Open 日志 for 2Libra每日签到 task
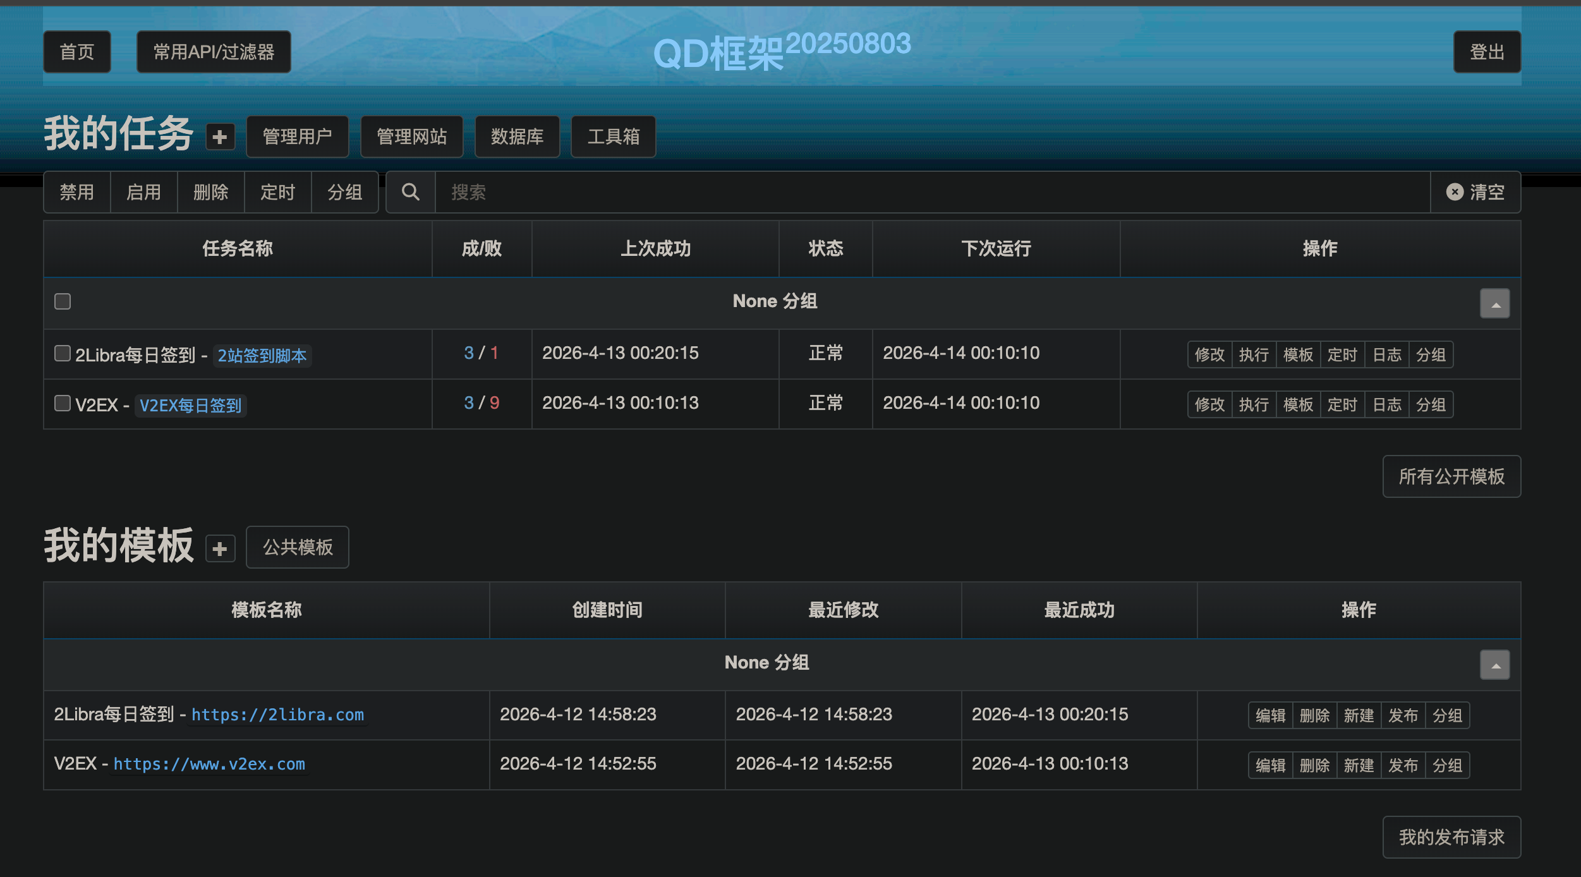This screenshot has width=1581, height=877. click(x=1387, y=354)
